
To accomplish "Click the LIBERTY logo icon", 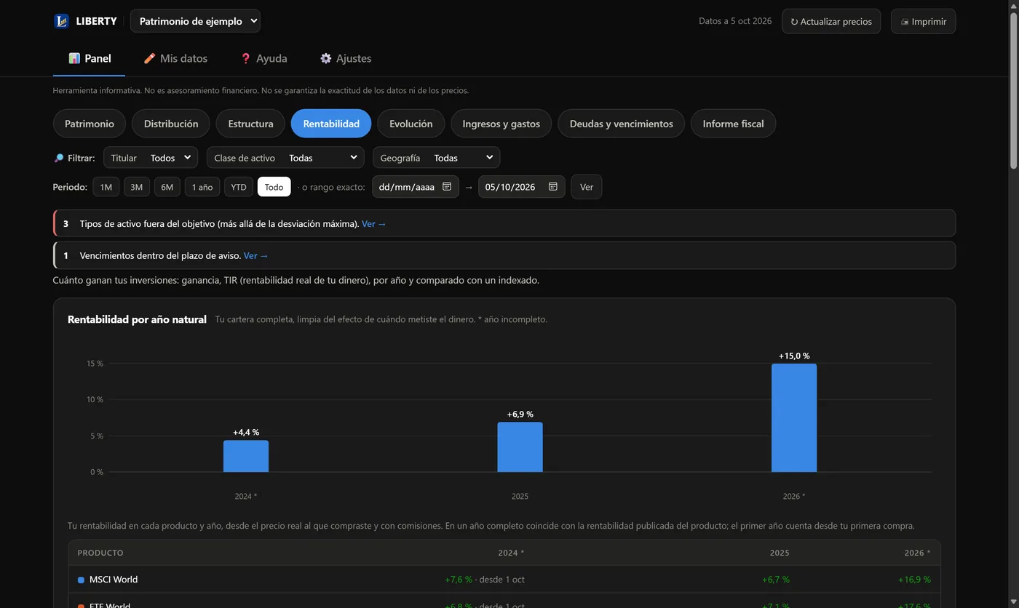I will [61, 21].
